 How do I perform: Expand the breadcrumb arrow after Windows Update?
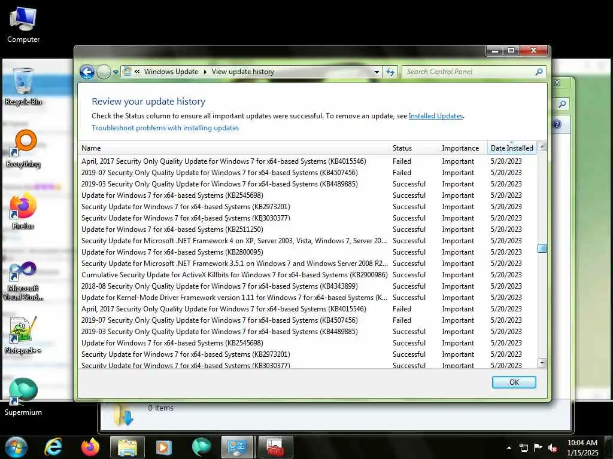(205, 72)
